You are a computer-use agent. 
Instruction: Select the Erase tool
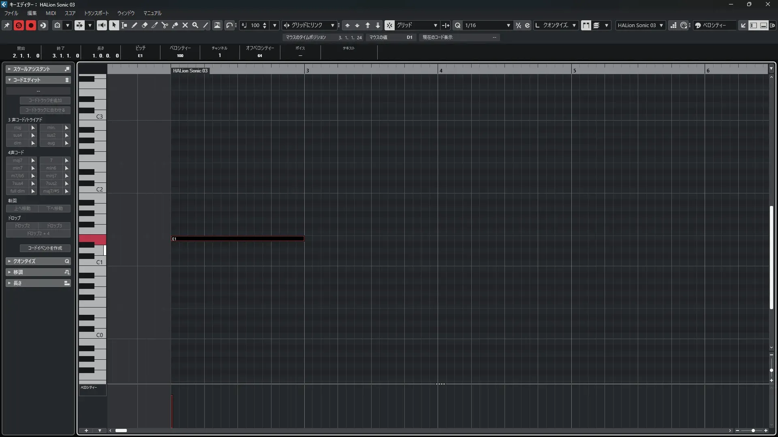click(145, 25)
